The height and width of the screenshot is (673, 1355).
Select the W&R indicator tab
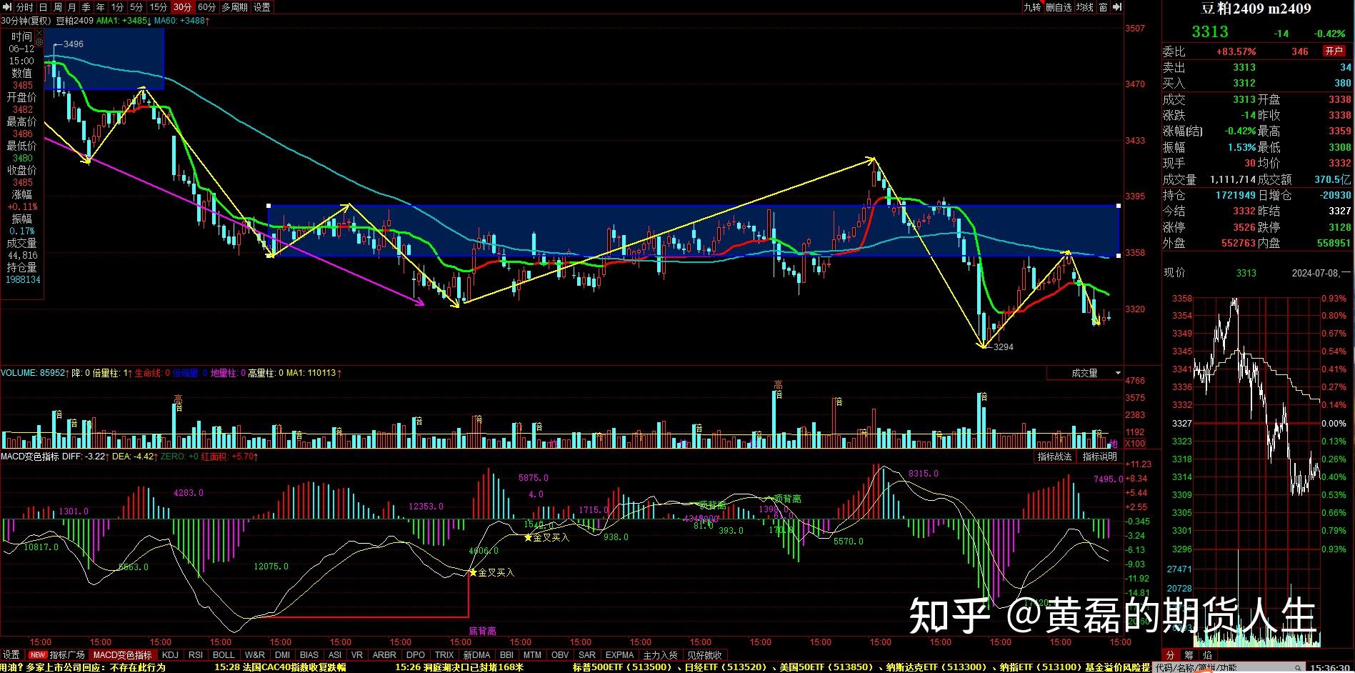click(x=254, y=654)
